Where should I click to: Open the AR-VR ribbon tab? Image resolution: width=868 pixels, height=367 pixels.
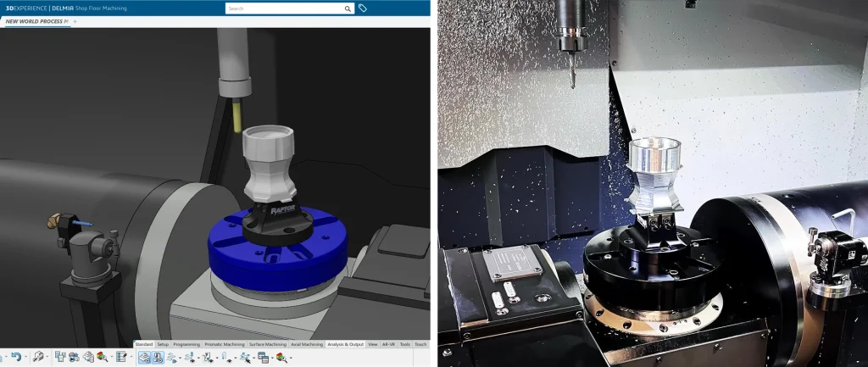pos(388,344)
